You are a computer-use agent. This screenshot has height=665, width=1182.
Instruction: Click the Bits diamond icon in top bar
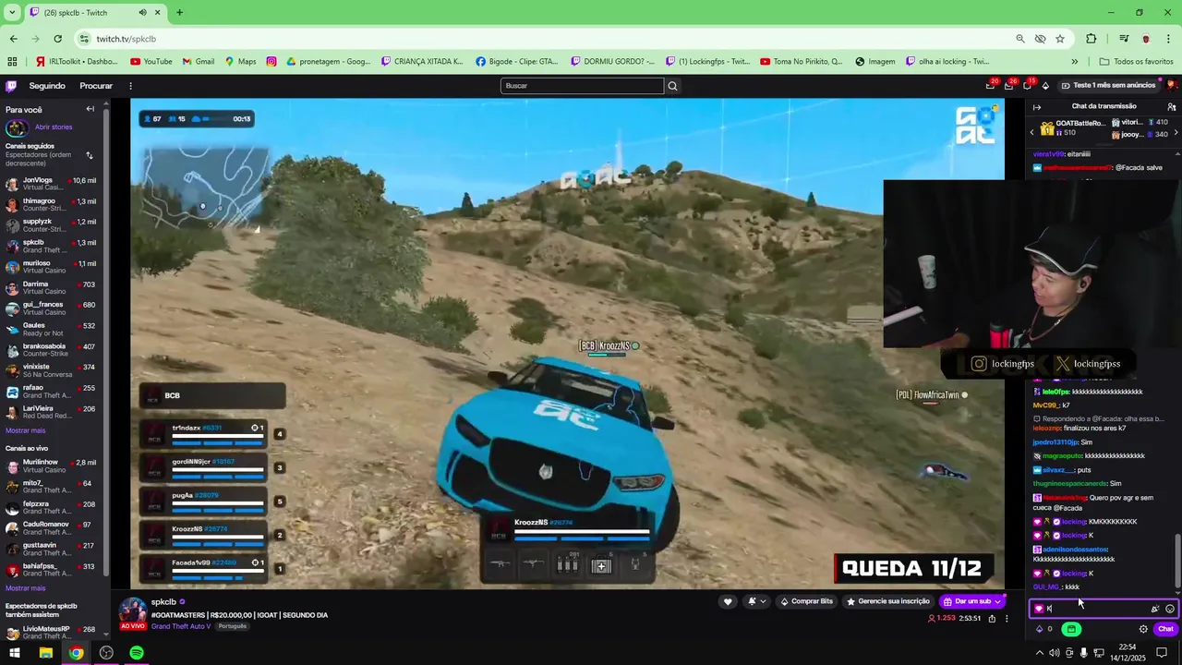pos(1045,86)
